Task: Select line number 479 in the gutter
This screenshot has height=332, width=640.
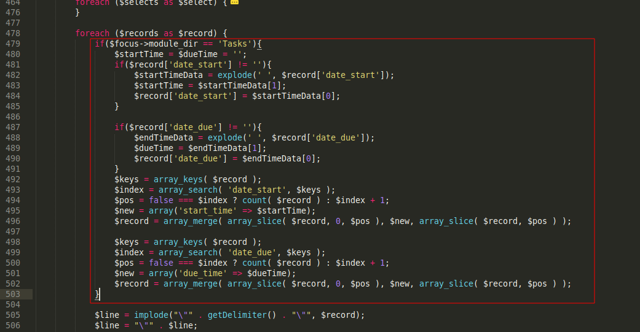Action: 13,44
